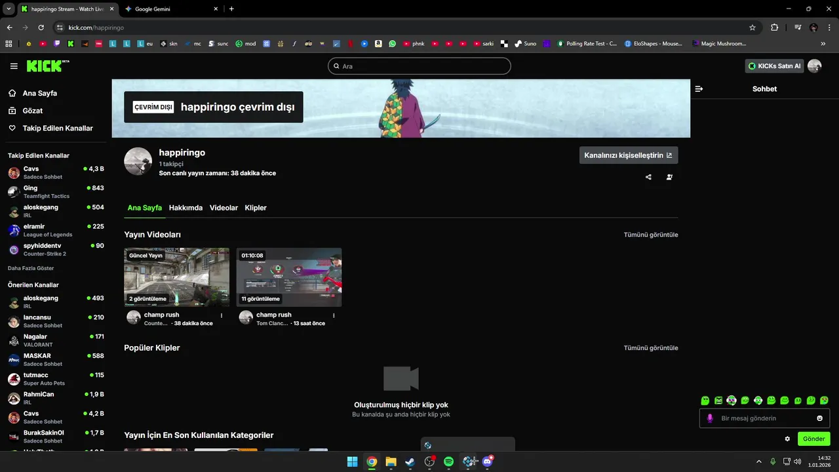Click the Gönder send button
This screenshot has width=839, height=472.
(x=814, y=439)
